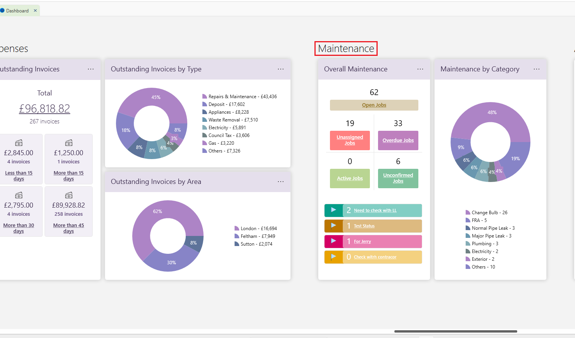This screenshot has height=338, width=575.
Task: Click the money icon above £1,250.00
Action: tap(69, 143)
